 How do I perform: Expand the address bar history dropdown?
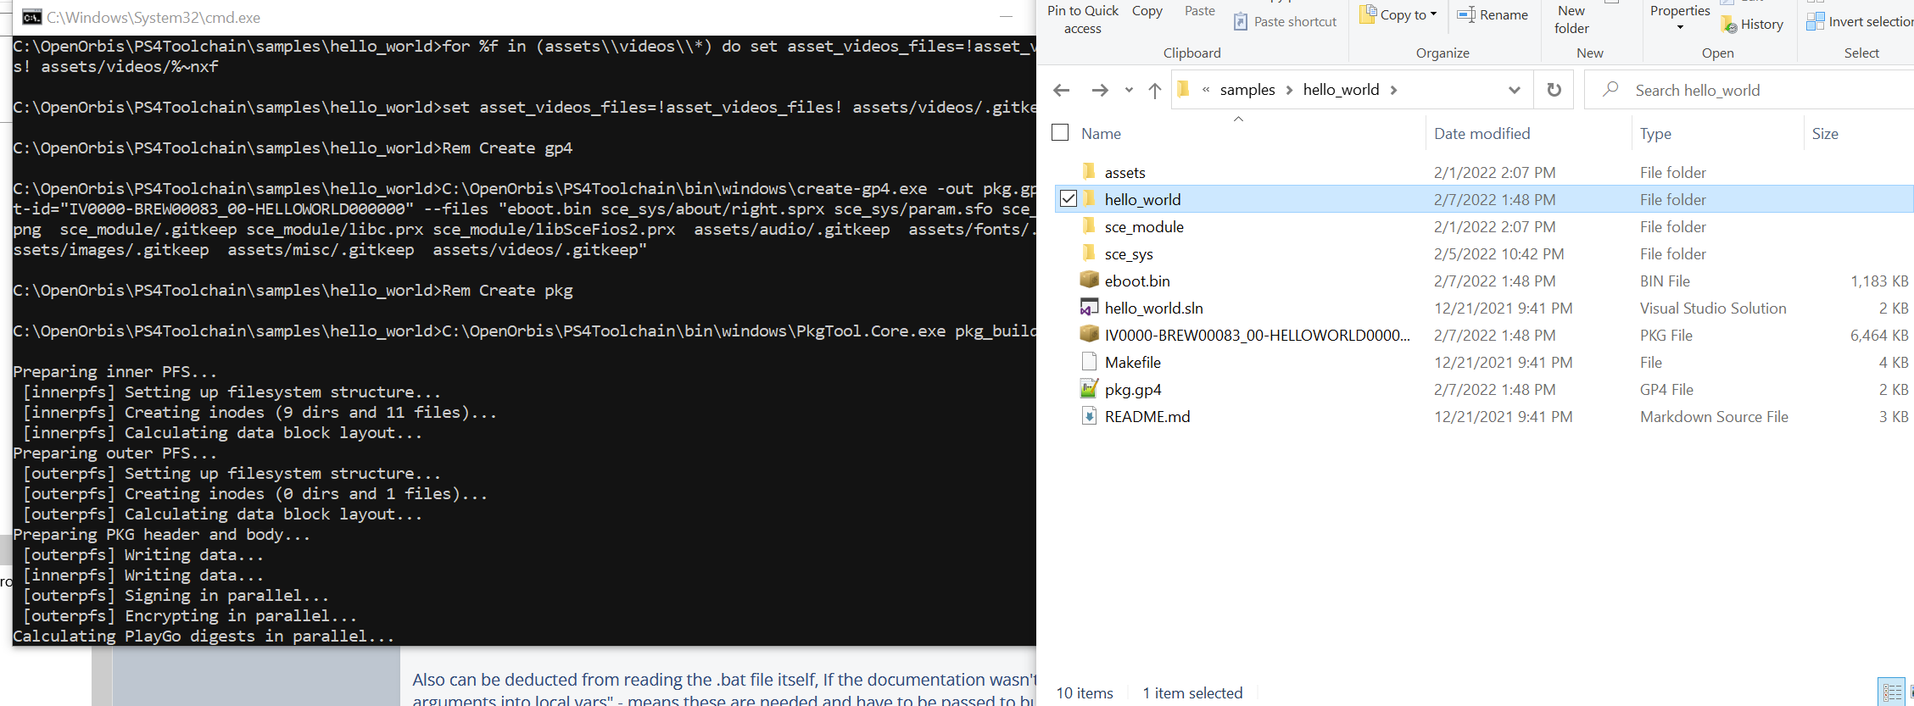point(1514,90)
